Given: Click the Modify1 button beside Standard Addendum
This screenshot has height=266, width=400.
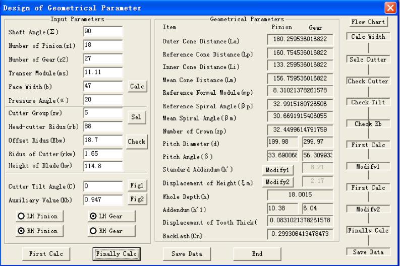Looking at the screenshot, I should coord(277,170).
